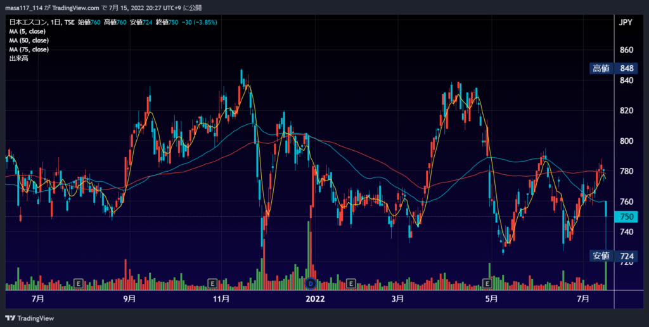Image resolution: width=649 pixels, height=327 pixels.
Task: Click the current price 750 tag
Action: [626, 217]
